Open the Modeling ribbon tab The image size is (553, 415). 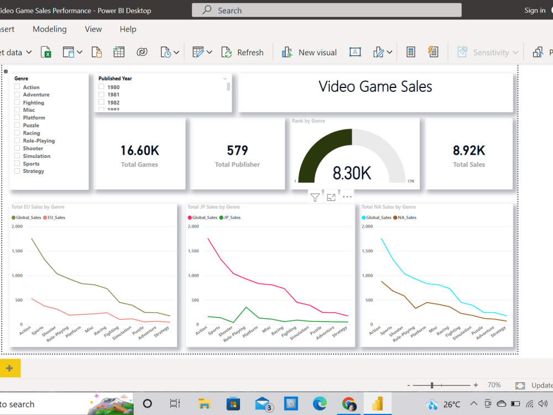pyautogui.click(x=49, y=29)
